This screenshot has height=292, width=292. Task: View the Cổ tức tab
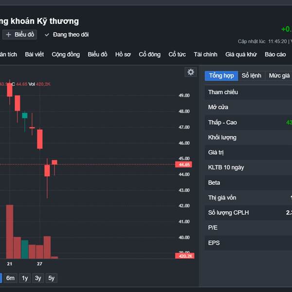click(x=177, y=55)
